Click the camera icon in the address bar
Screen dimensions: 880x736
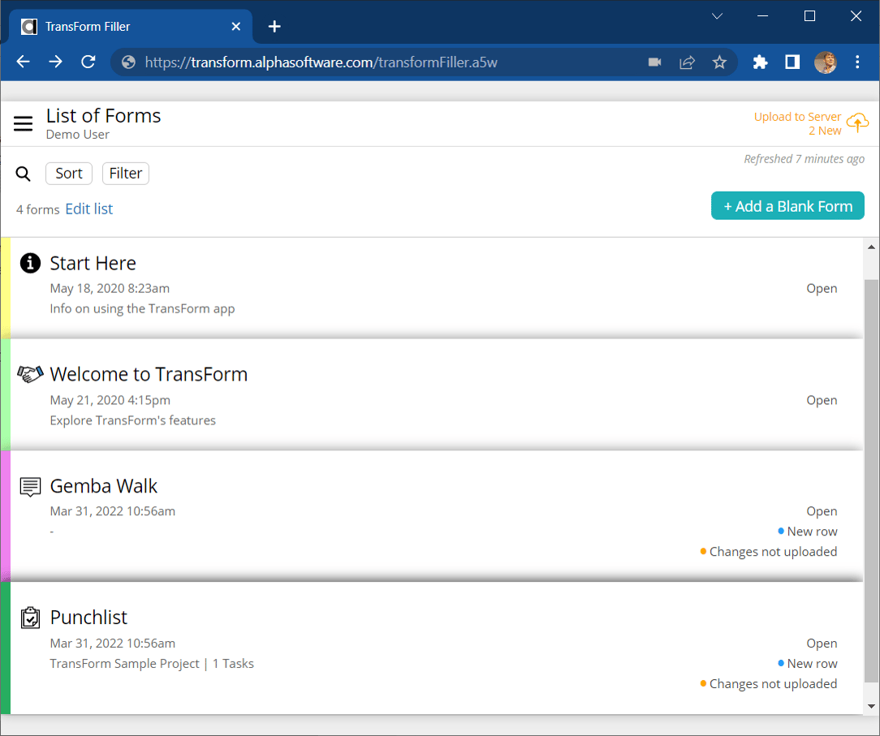pos(654,62)
